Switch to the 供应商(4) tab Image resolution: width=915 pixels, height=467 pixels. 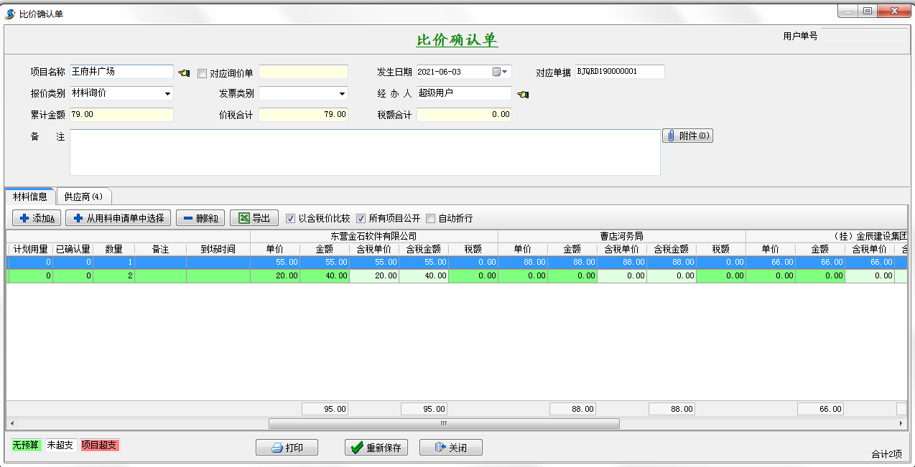83,197
